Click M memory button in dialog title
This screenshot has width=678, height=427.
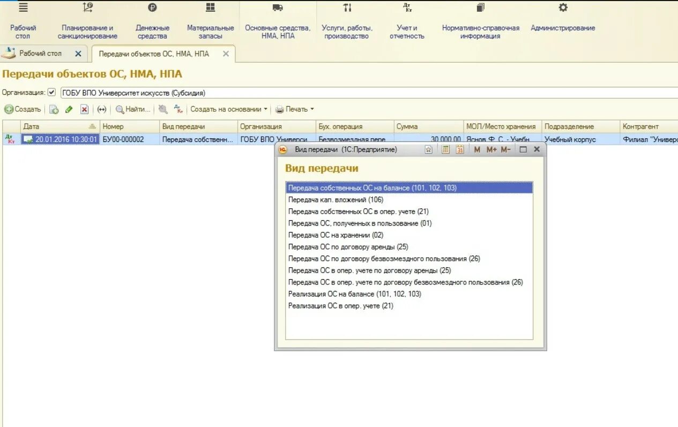coord(477,150)
